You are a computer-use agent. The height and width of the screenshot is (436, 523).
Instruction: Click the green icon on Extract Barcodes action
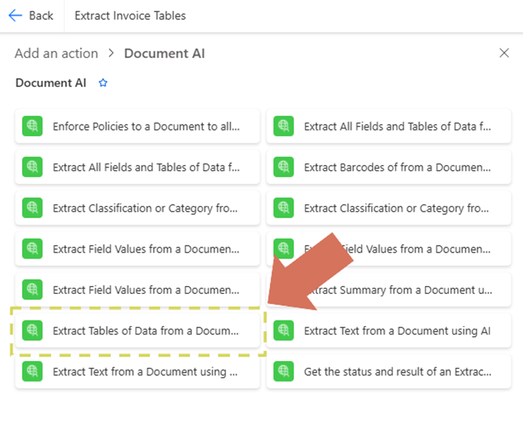pos(284,167)
